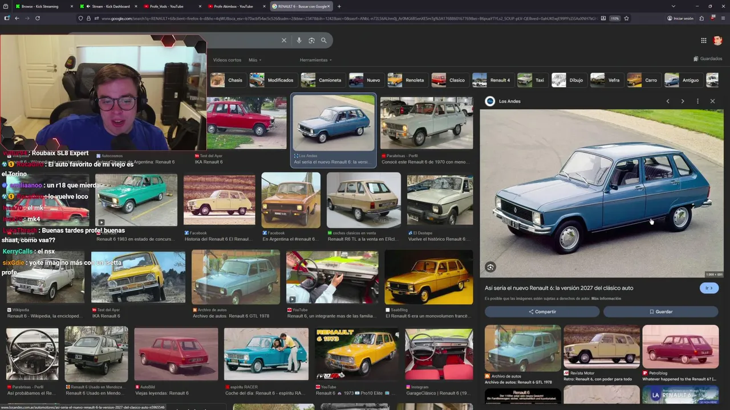Image resolution: width=730 pixels, height=410 pixels.
Task: Open a new browser tab
Action: tap(339, 6)
